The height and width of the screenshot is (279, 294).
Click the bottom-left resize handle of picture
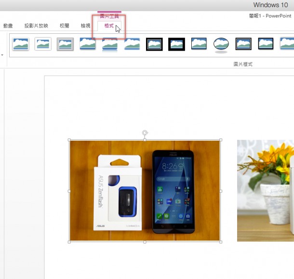click(x=69, y=242)
